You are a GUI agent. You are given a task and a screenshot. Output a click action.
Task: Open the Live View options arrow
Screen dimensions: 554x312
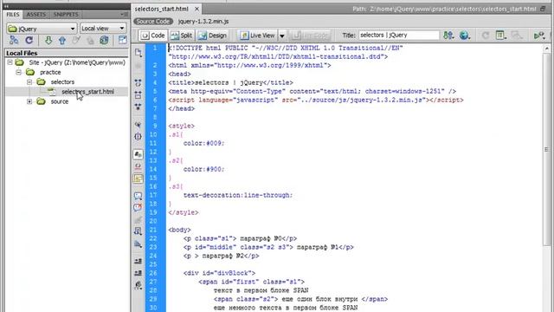pyautogui.click(x=282, y=36)
